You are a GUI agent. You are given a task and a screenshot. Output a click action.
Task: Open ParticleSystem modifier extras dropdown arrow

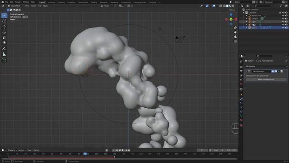click(279, 71)
